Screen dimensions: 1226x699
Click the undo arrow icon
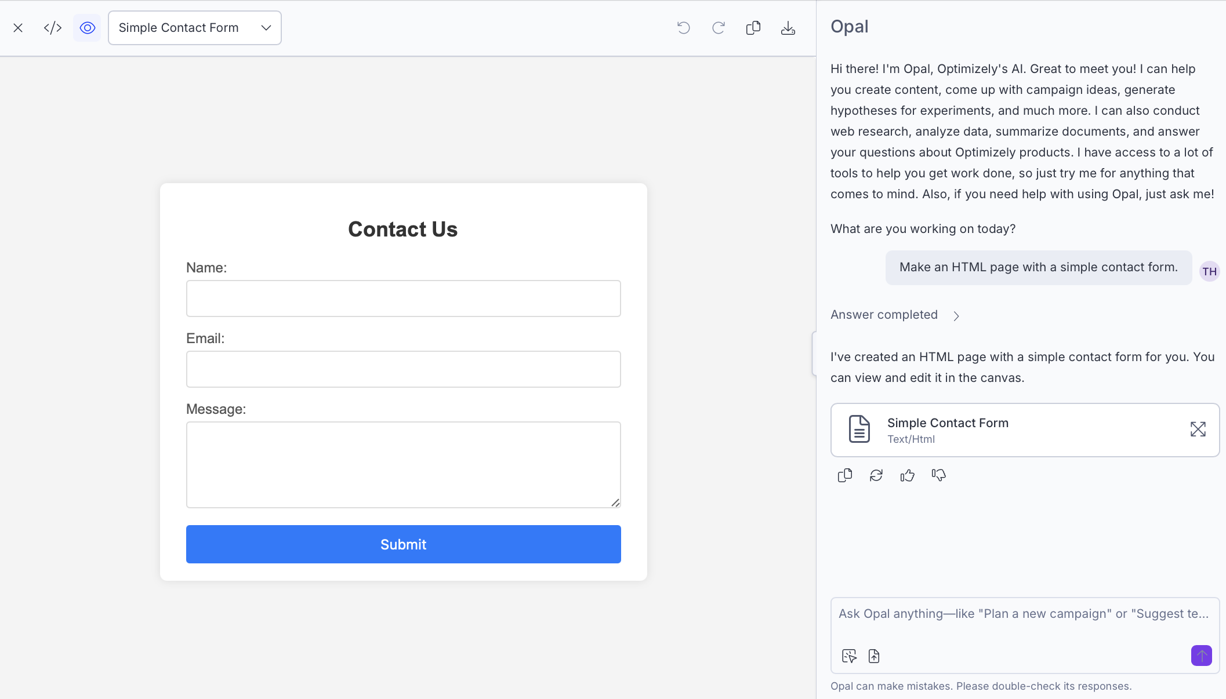tap(684, 28)
